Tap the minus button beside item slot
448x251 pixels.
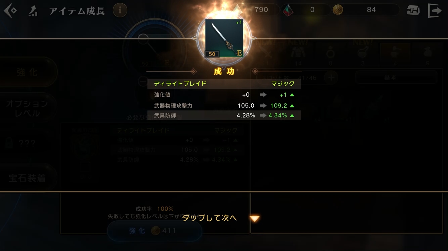(143, 81)
